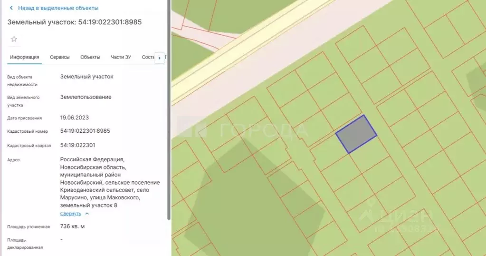Click the area value 736 кв. м

coord(72,226)
